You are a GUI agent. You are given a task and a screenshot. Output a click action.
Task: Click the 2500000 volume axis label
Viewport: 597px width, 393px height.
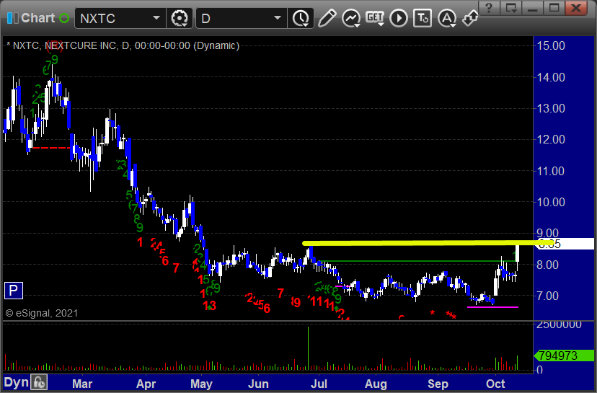(559, 324)
